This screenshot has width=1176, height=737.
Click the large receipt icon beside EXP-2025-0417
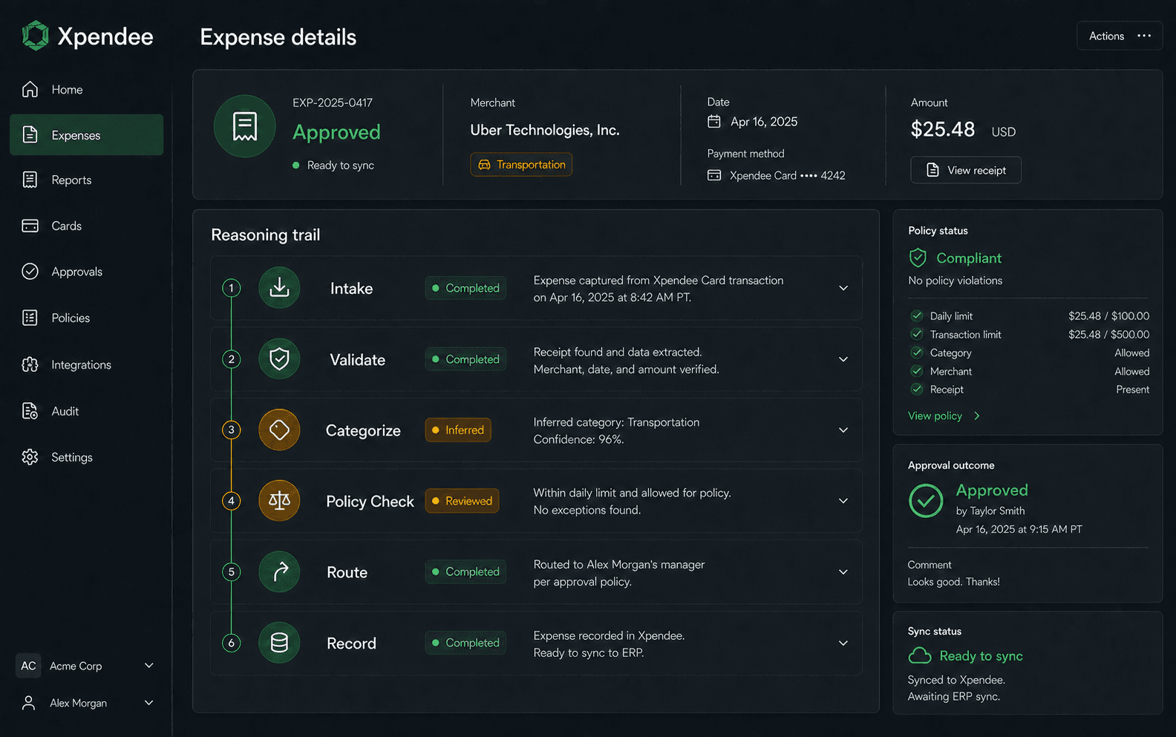click(x=245, y=126)
